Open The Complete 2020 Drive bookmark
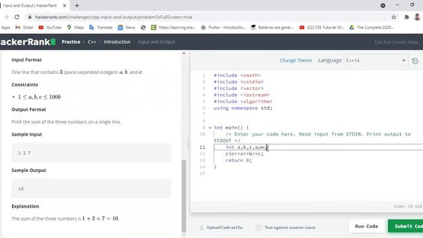 coord(371,27)
